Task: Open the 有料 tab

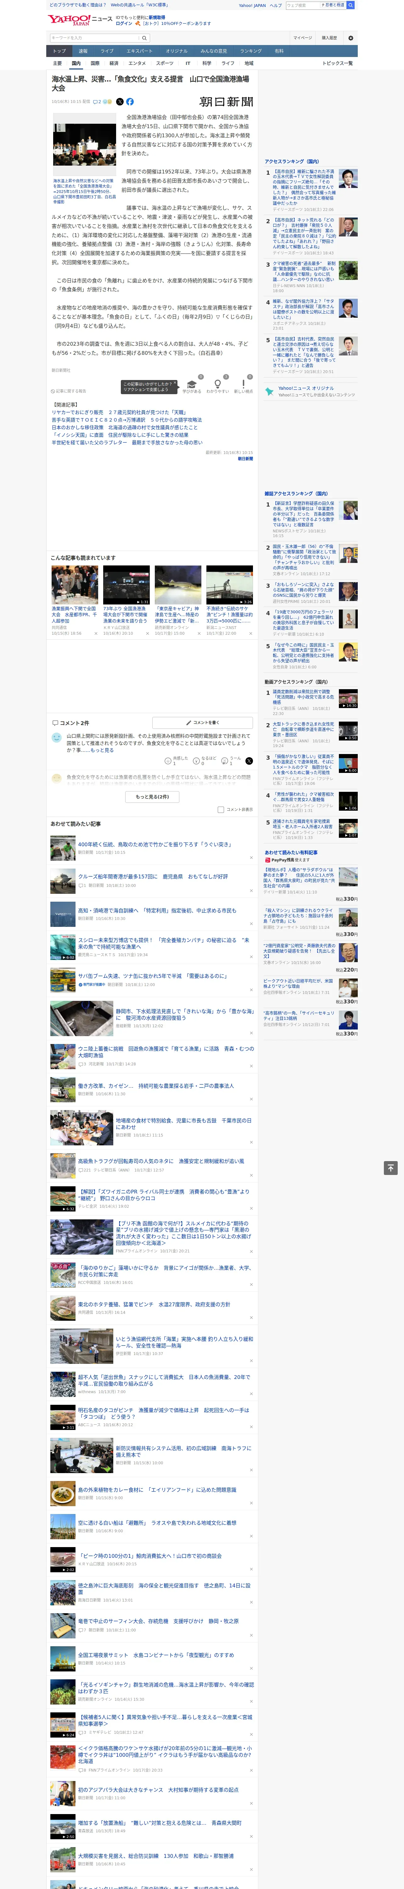Action: point(279,51)
